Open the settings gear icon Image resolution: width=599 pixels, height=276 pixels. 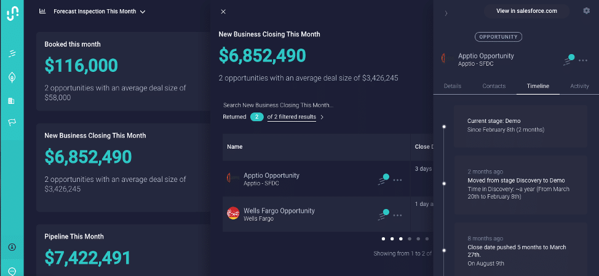[587, 10]
